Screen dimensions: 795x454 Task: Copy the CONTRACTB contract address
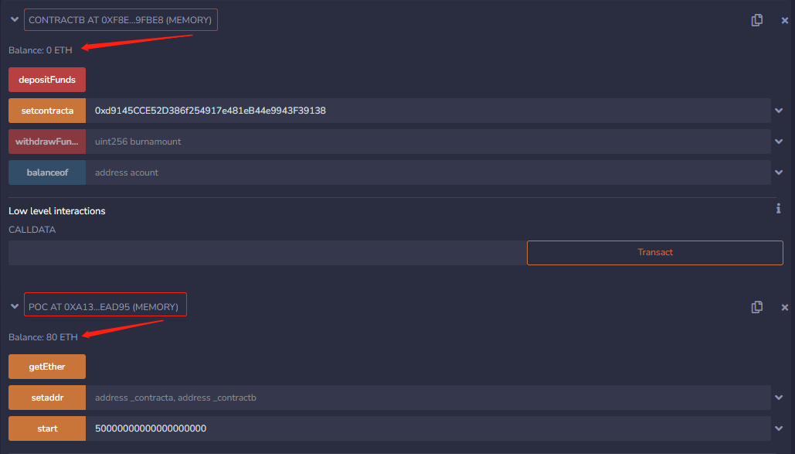point(757,20)
